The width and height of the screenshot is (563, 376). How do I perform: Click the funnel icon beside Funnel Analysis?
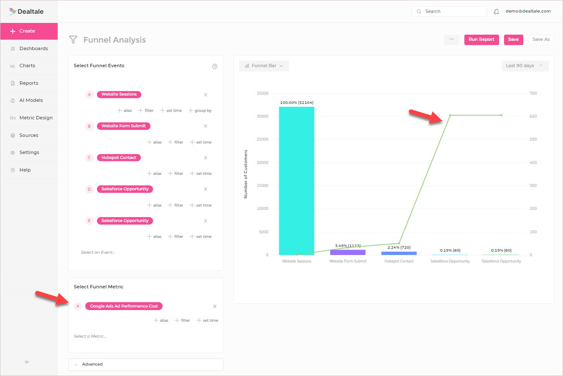pyautogui.click(x=73, y=40)
